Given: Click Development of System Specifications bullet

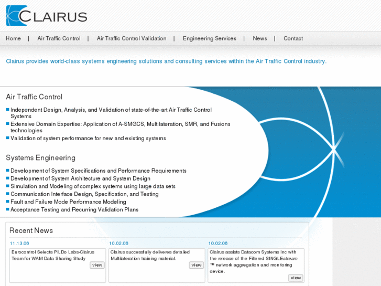Looking at the screenshot, I should pyautogui.click(x=99, y=171).
